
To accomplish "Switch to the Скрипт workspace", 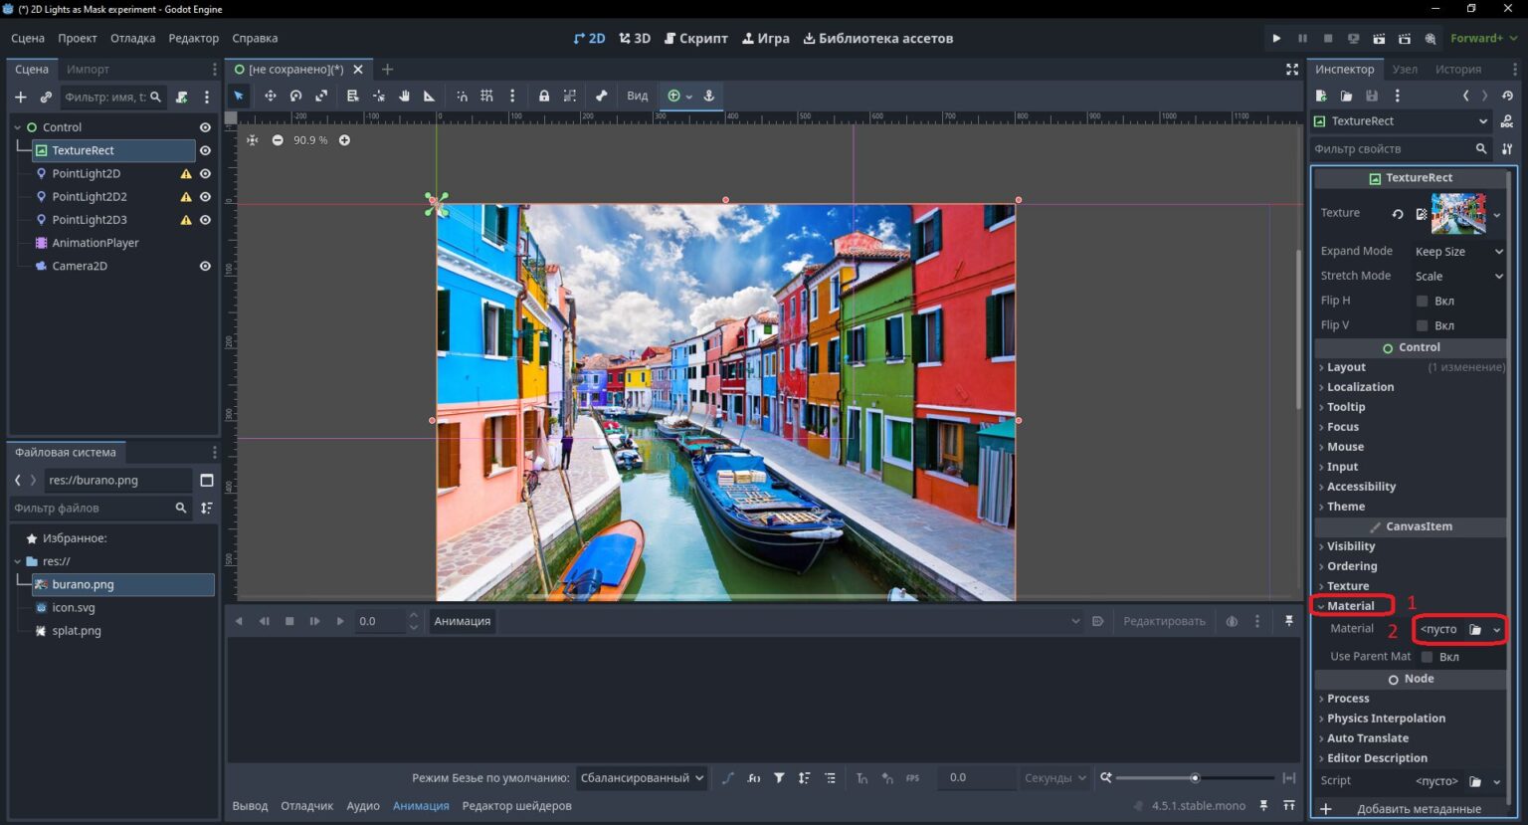I will [696, 38].
